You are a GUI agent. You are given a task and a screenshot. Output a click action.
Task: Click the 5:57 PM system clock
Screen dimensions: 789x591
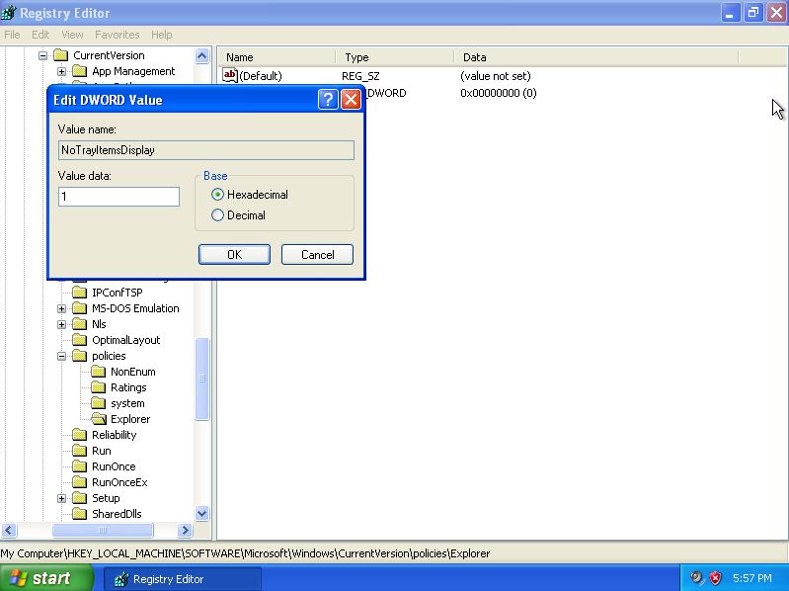coord(752,578)
